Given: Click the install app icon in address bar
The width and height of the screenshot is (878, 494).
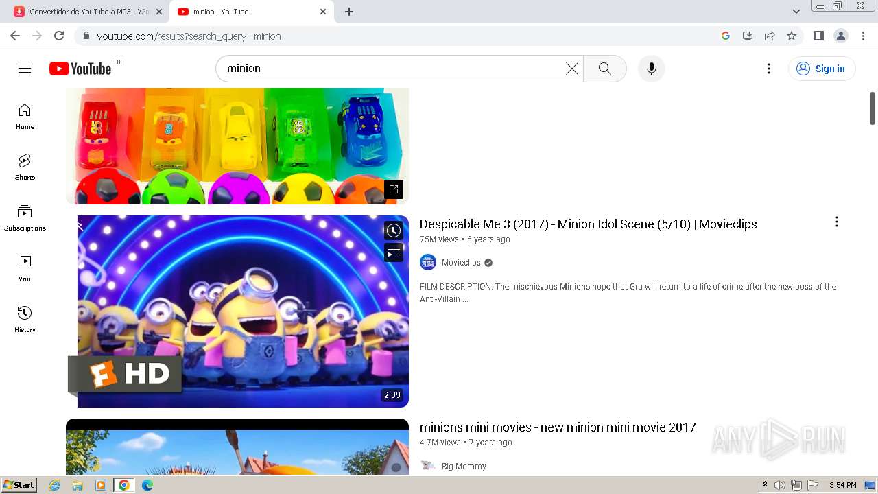Looking at the screenshot, I should 748,36.
